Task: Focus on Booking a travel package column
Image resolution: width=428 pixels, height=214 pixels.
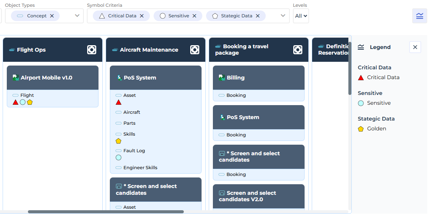Action: point(298,50)
